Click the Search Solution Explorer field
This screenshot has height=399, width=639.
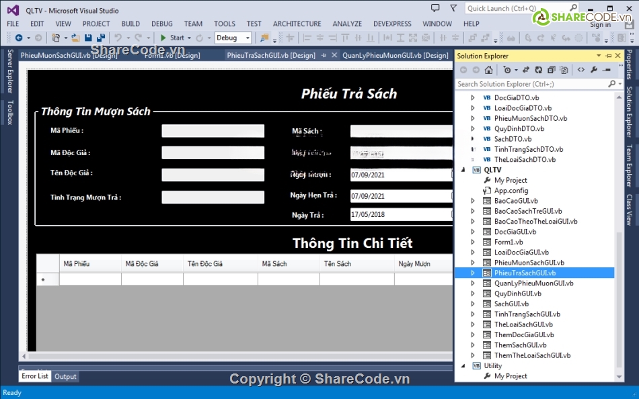click(531, 84)
